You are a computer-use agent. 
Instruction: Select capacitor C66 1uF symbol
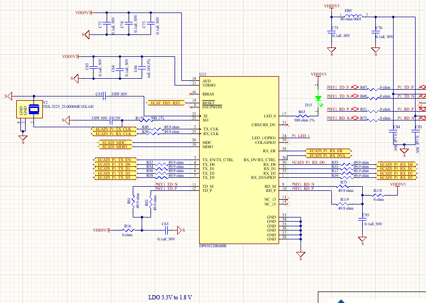(142, 67)
